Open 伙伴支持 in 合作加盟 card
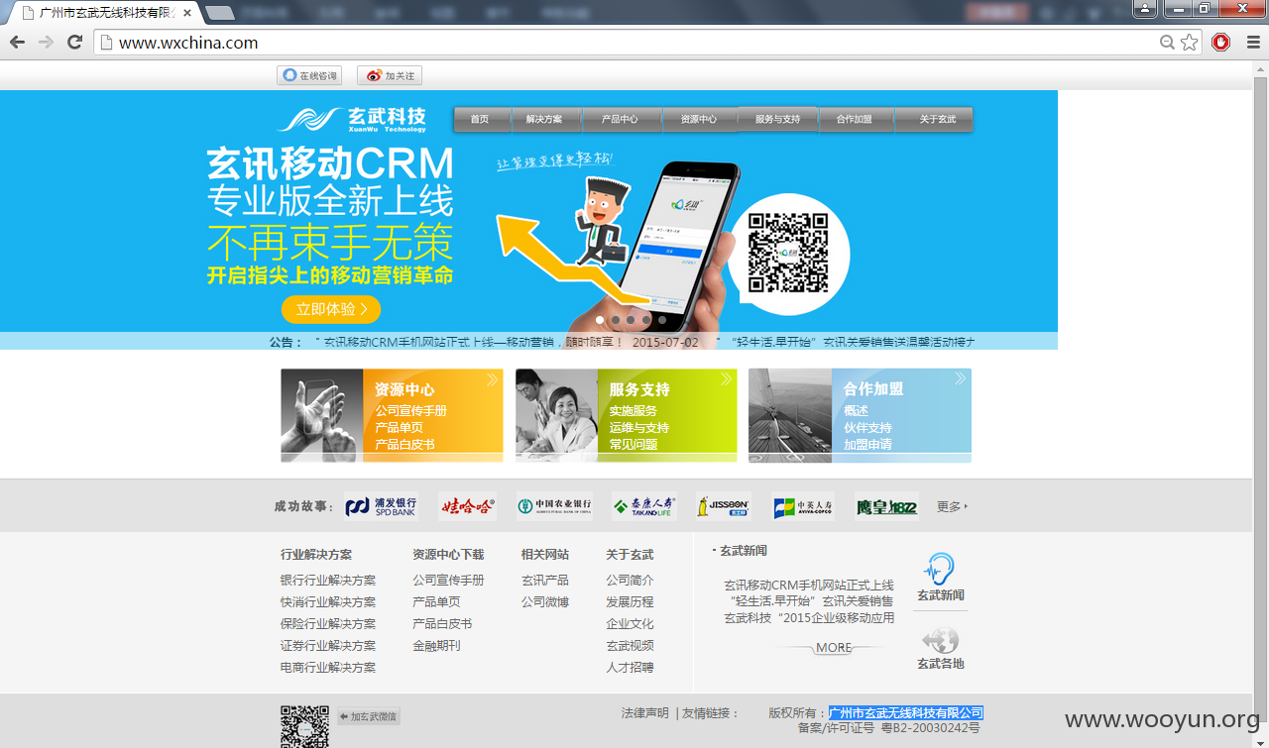This screenshot has height=748, width=1269. [x=867, y=428]
